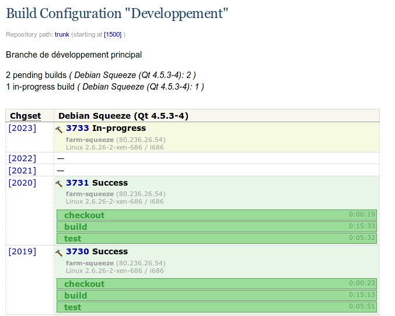Click "Branche de développement principal" description

(x=74, y=55)
